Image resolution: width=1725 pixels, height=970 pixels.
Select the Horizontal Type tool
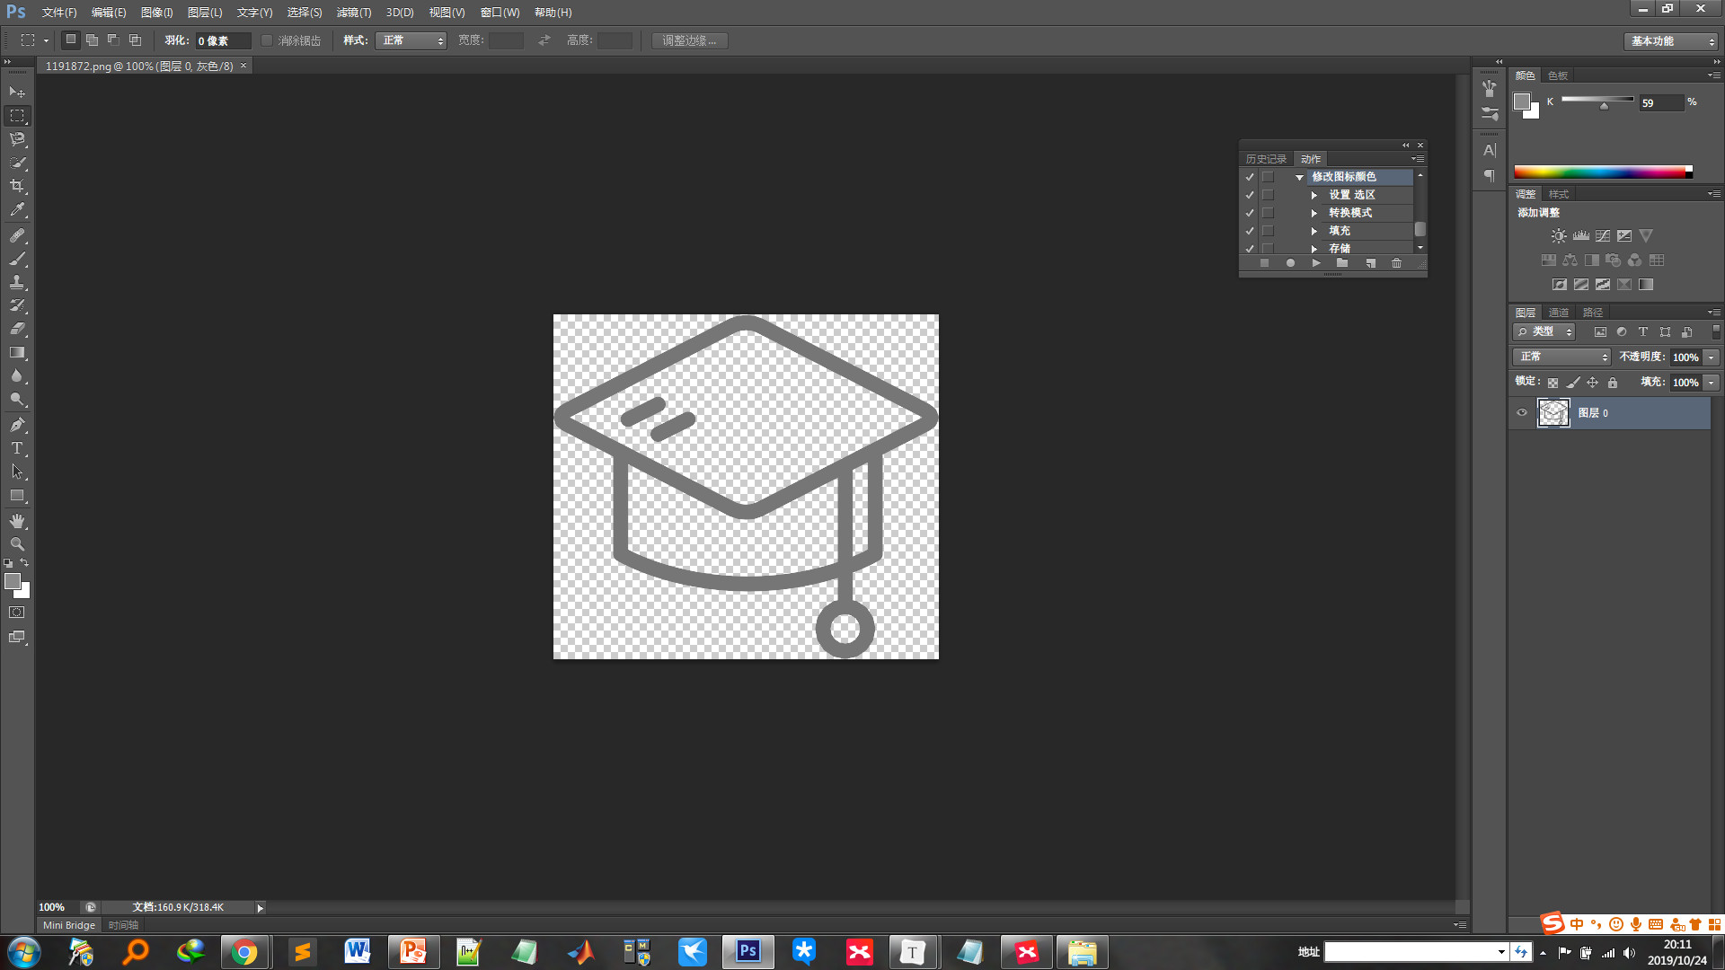coord(17,448)
